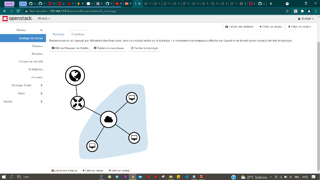Screen dimensions: 320x180
Task: Click the not-secure warning icon in address bar
Action: [x=26, y=11]
